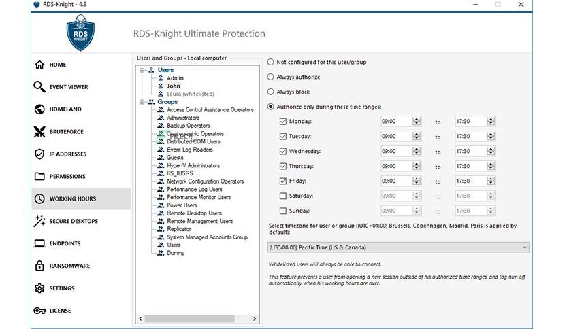Click the Bruteforce crossed swords icon
Image resolution: width=569 pixels, height=329 pixels.
pos(39,131)
